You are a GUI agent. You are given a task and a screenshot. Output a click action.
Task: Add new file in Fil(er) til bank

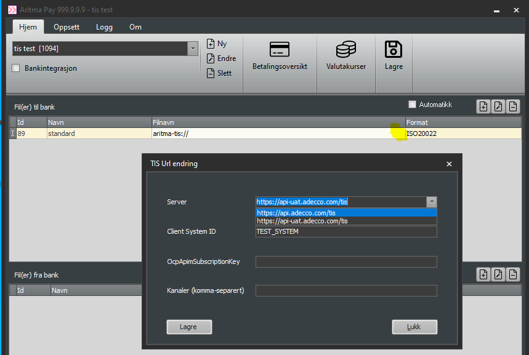coord(483,106)
